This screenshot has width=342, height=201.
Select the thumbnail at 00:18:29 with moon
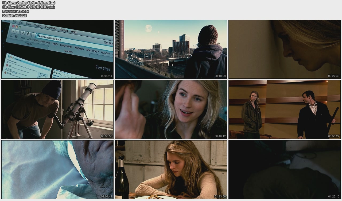171,49
